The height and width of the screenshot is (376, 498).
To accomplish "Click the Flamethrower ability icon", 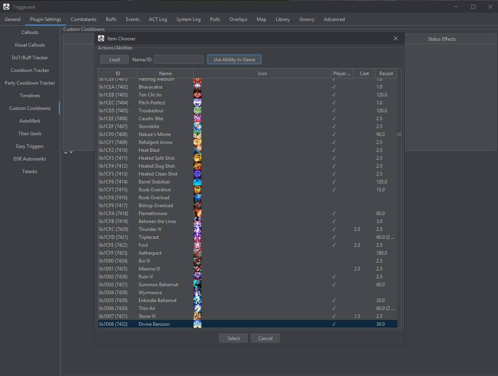I will point(197,213).
